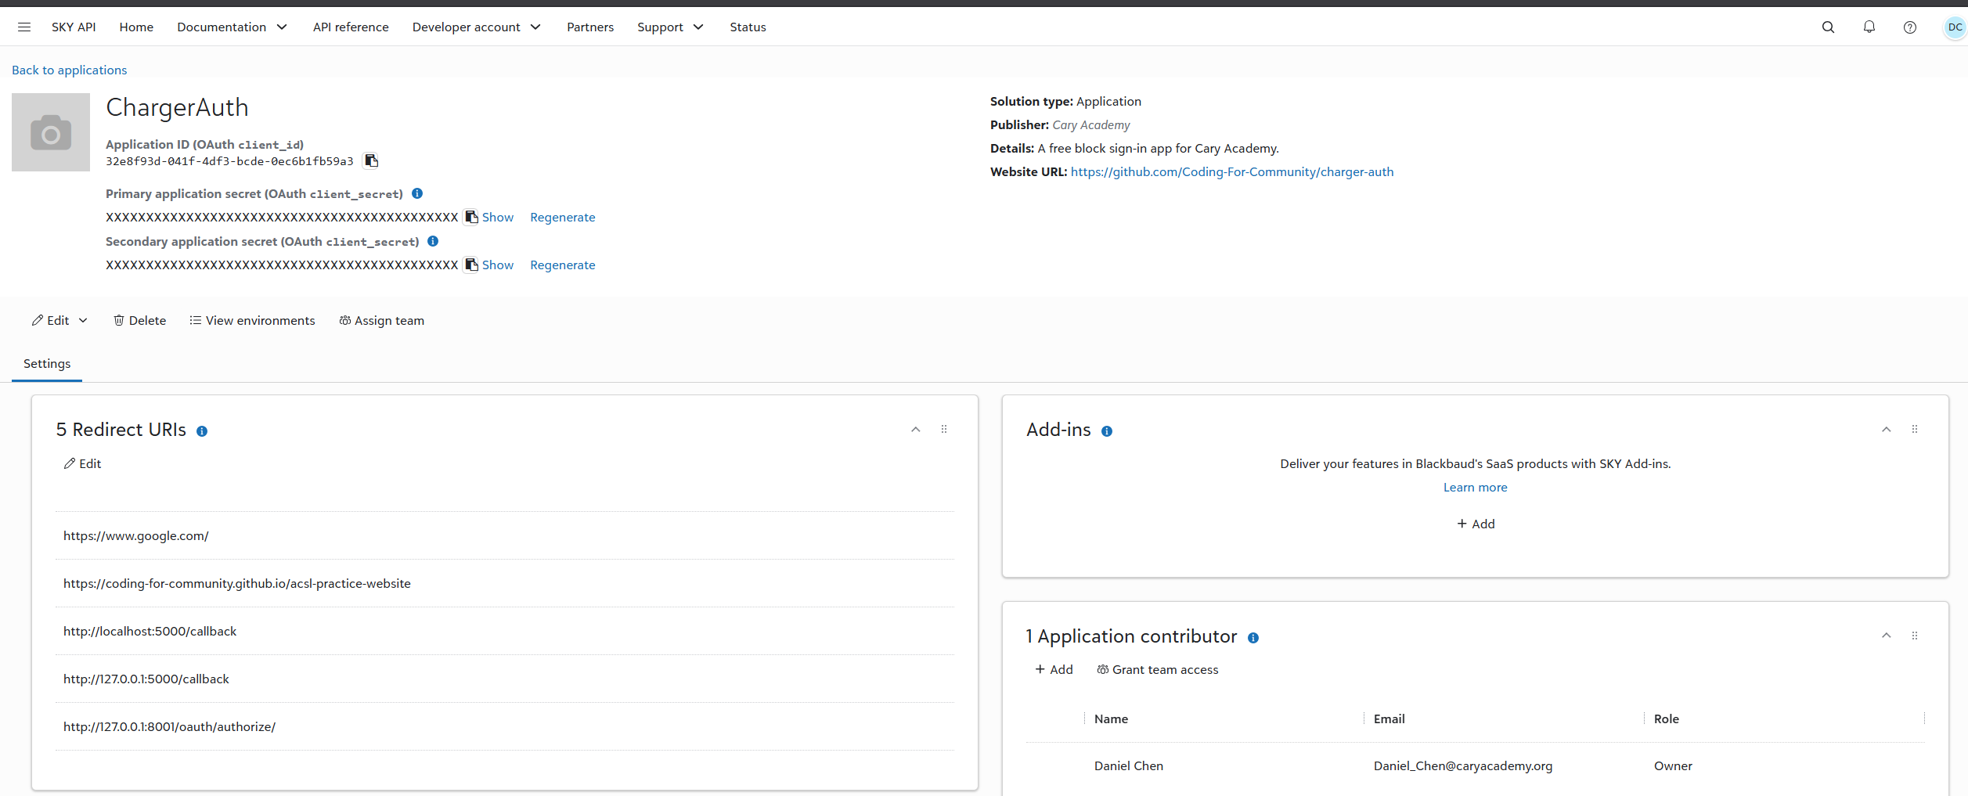Select the Settings tab

(47, 363)
